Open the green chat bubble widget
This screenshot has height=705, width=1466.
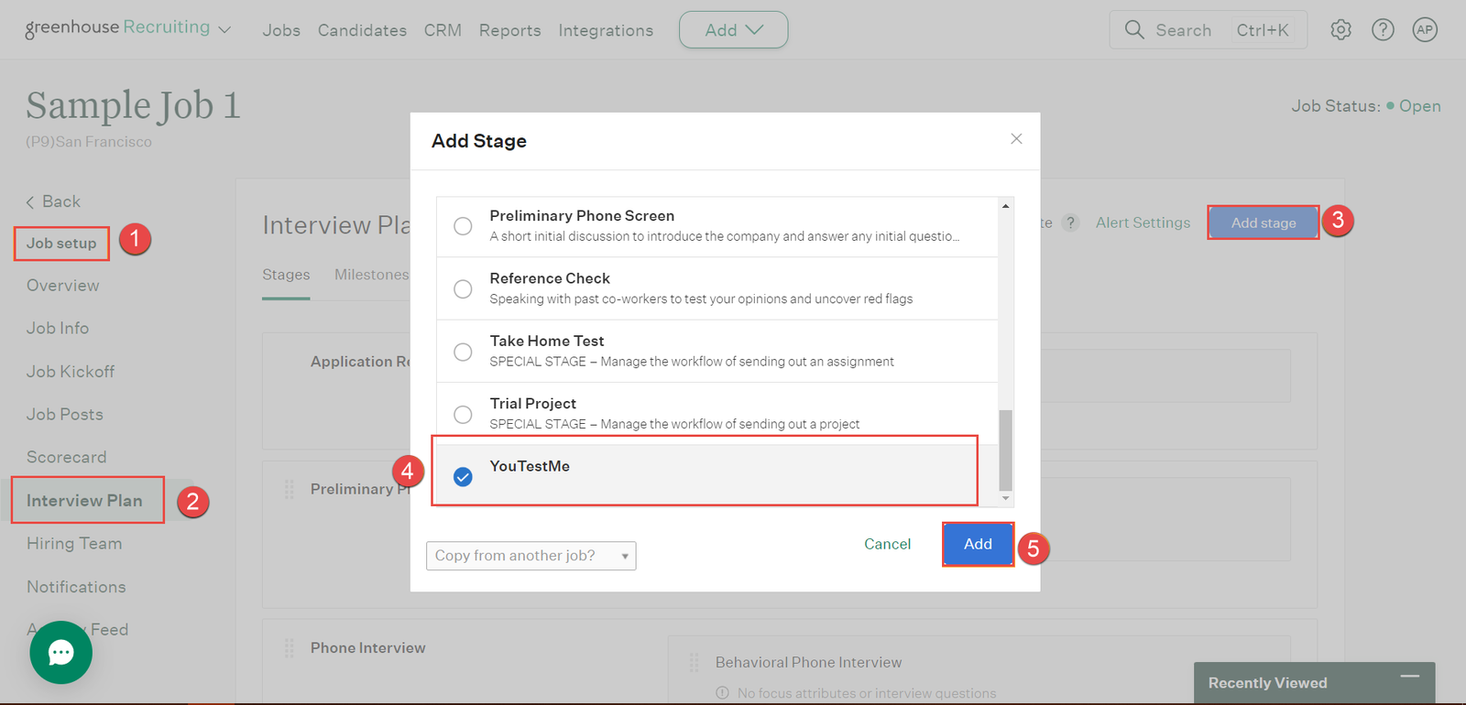61,653
